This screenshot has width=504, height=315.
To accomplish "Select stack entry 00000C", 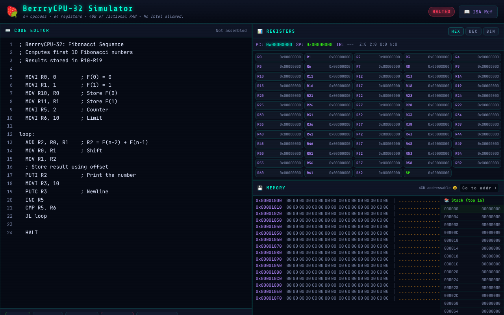I will 472,233.
